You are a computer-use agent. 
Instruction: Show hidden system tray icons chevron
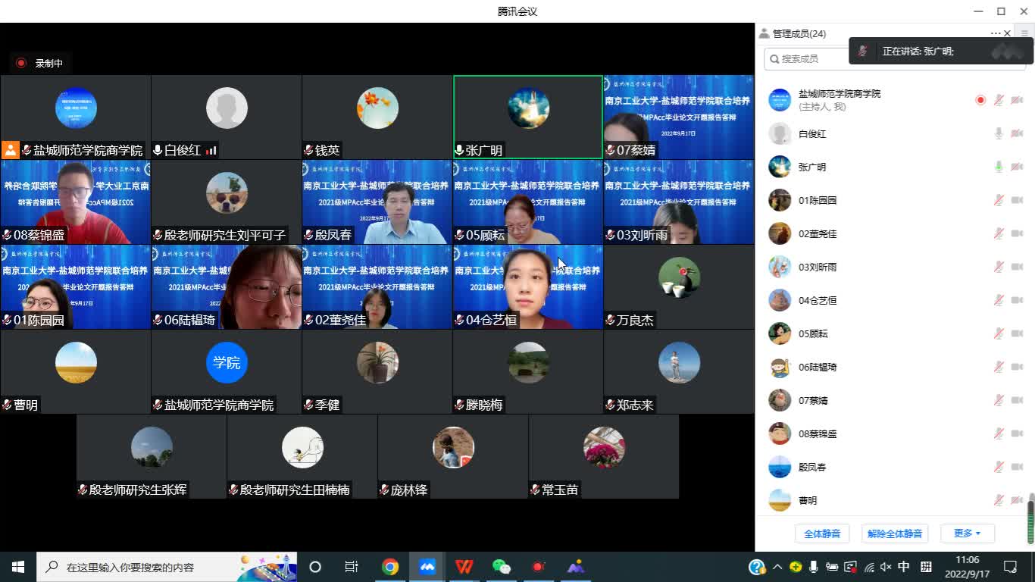point(777,567)
